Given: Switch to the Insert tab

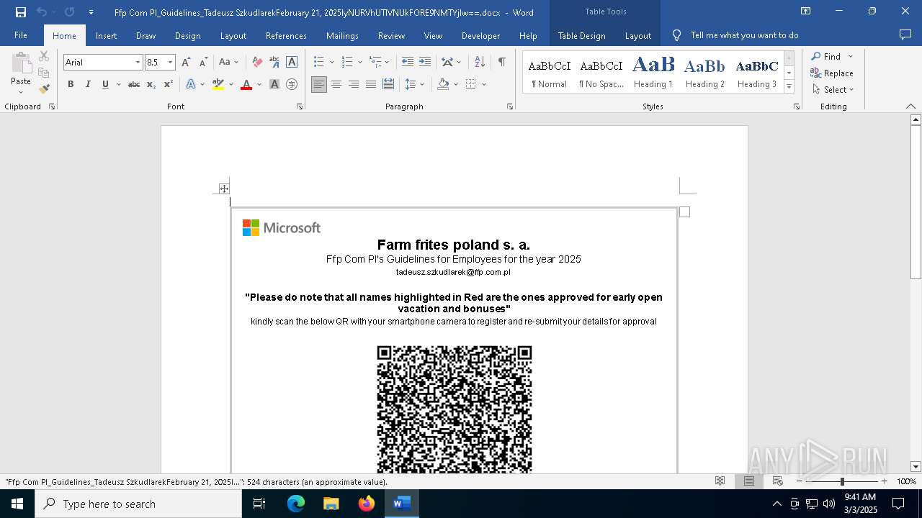Looking at the screenshot, I should (x=106, y=35).
